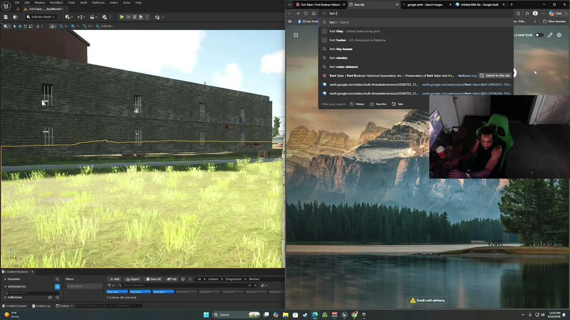Viewport: 570px width, 320px height.
Task: Click the Unreal Engine save level icon
Action: pyautogui.click(x=6, y=17)
